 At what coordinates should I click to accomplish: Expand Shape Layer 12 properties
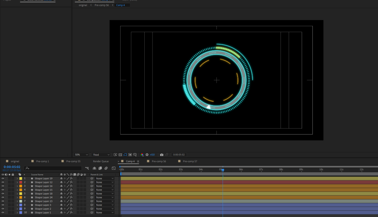pos(17,182)
